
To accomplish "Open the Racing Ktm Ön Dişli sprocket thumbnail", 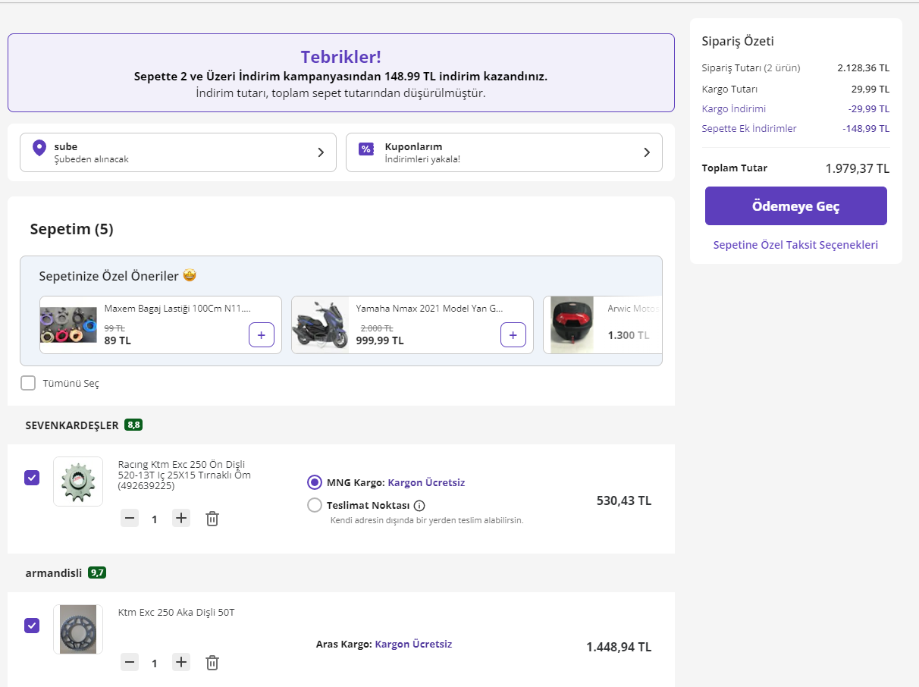I will (78, 482).
